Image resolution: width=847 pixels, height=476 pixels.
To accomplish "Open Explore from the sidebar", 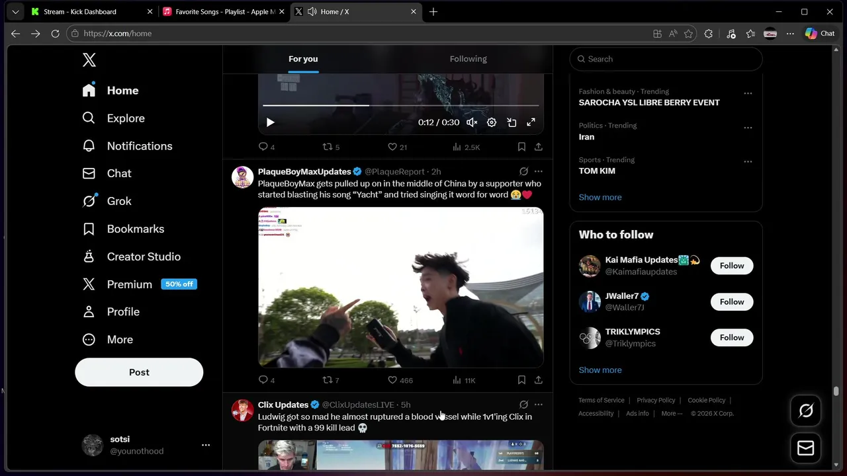I will pyautogui.click(x=113, y=118).
